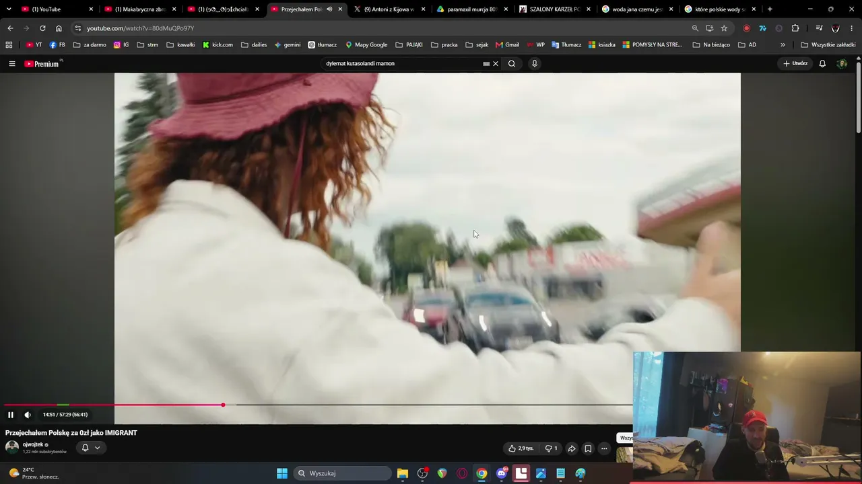The height and width of the screenshot is (484, 862).
Task: Reload the current page
Action: click(x=42, y=28)
